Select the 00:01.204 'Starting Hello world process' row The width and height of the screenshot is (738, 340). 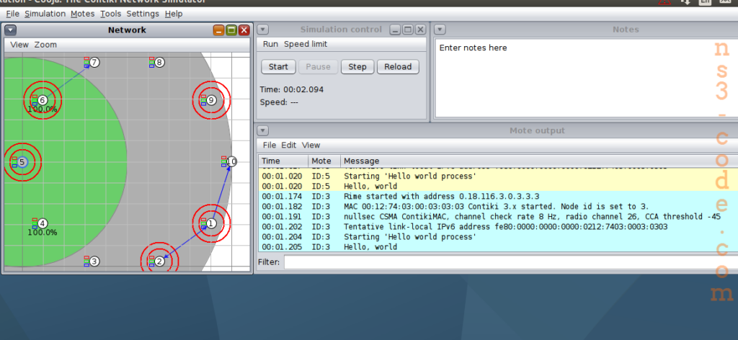pos(498,237)
